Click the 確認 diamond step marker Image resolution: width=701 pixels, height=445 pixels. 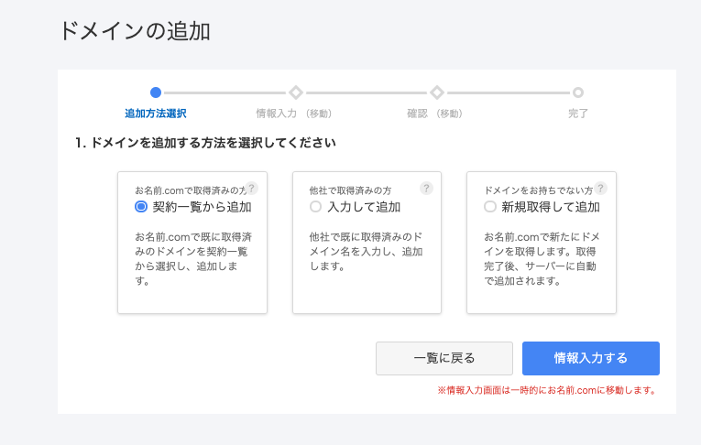click(x=437, y=92)
